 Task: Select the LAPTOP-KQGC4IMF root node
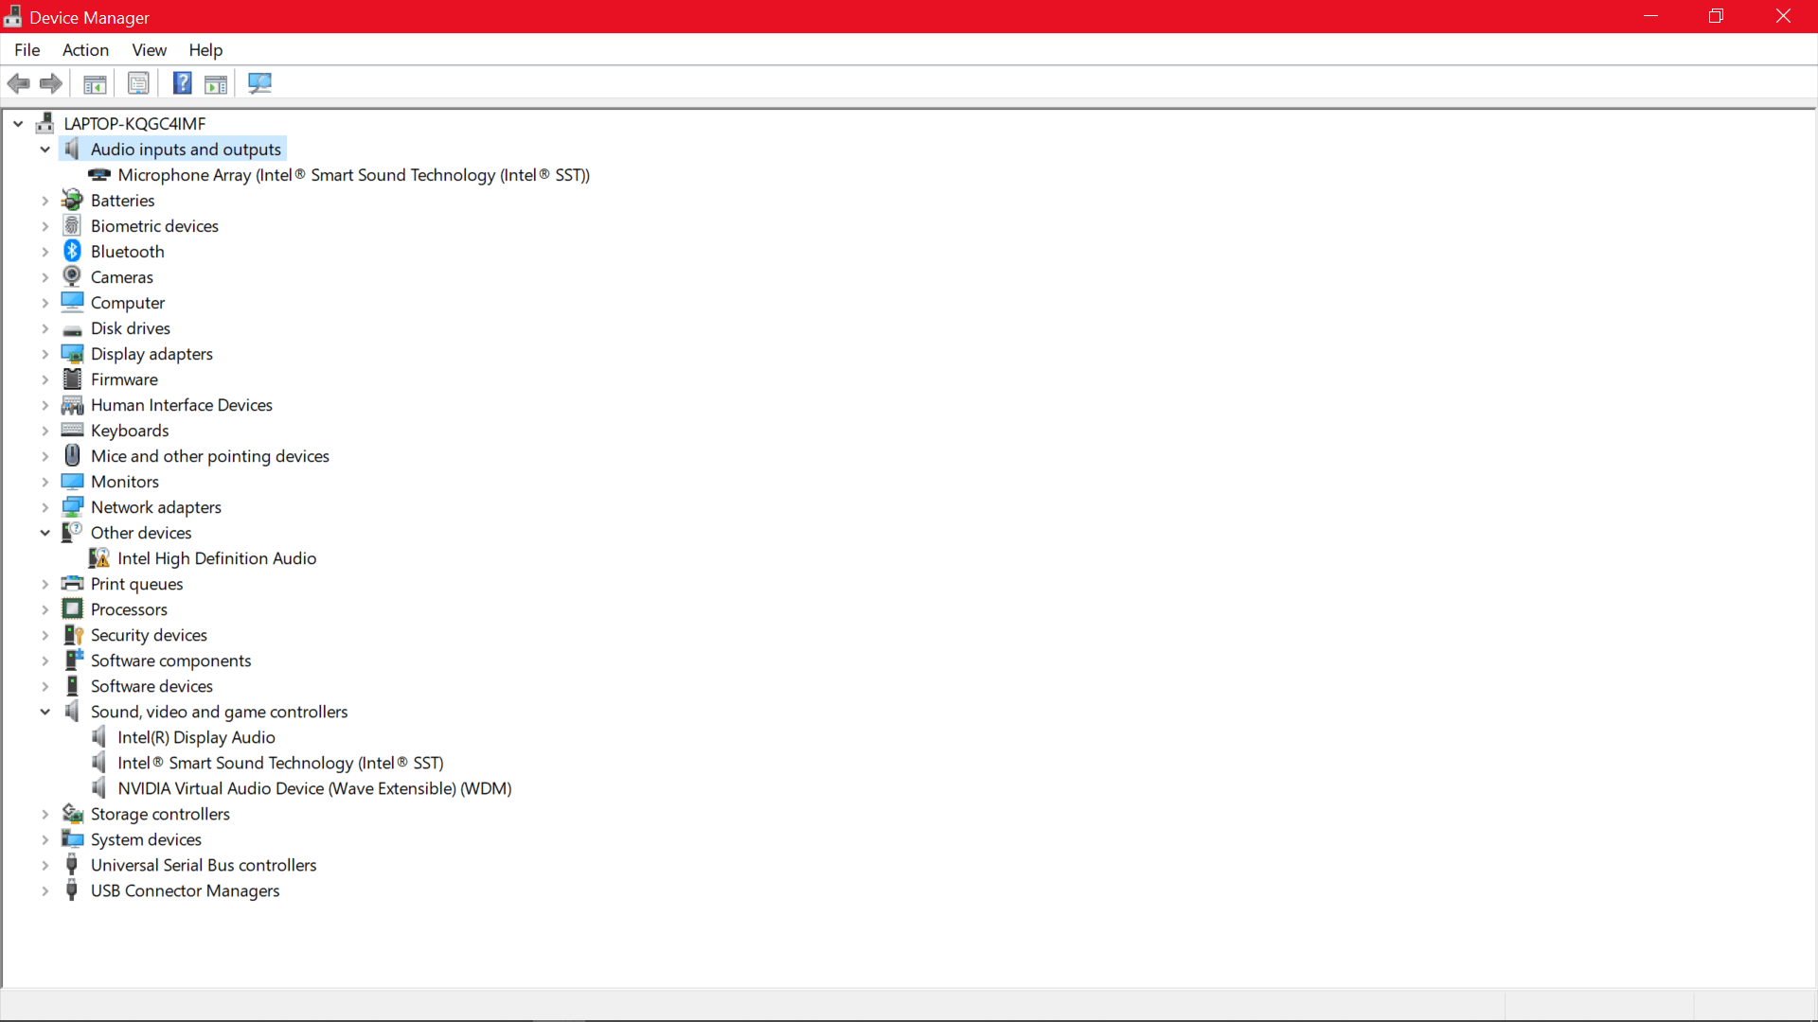click(x=134, y=124)
